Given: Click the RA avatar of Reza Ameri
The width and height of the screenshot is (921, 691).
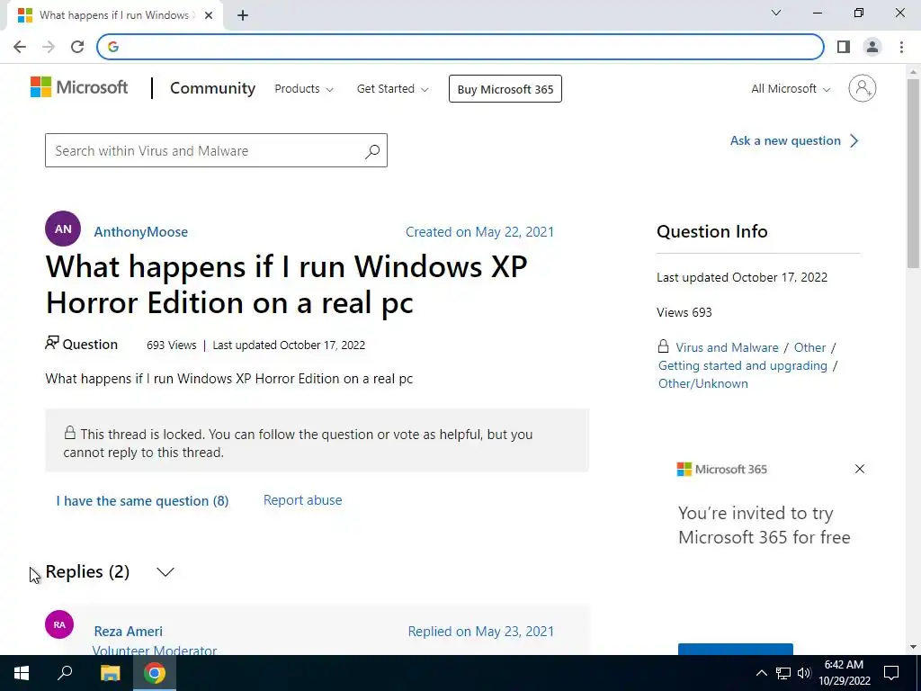Looking at the screenshot, I should tap(59, 624).
